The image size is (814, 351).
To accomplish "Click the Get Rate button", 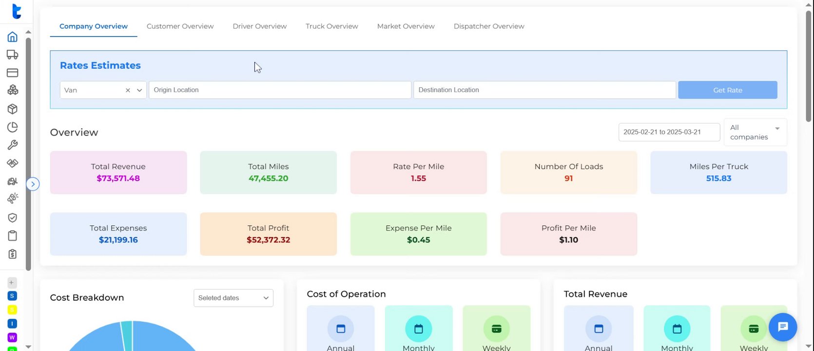I will click(x=727, y=90).
